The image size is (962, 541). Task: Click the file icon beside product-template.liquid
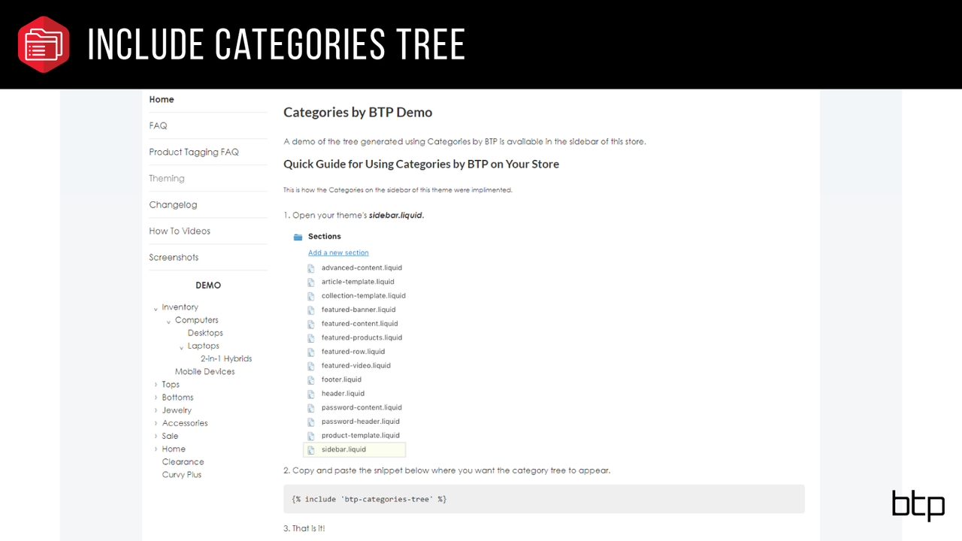click(312, 435)
